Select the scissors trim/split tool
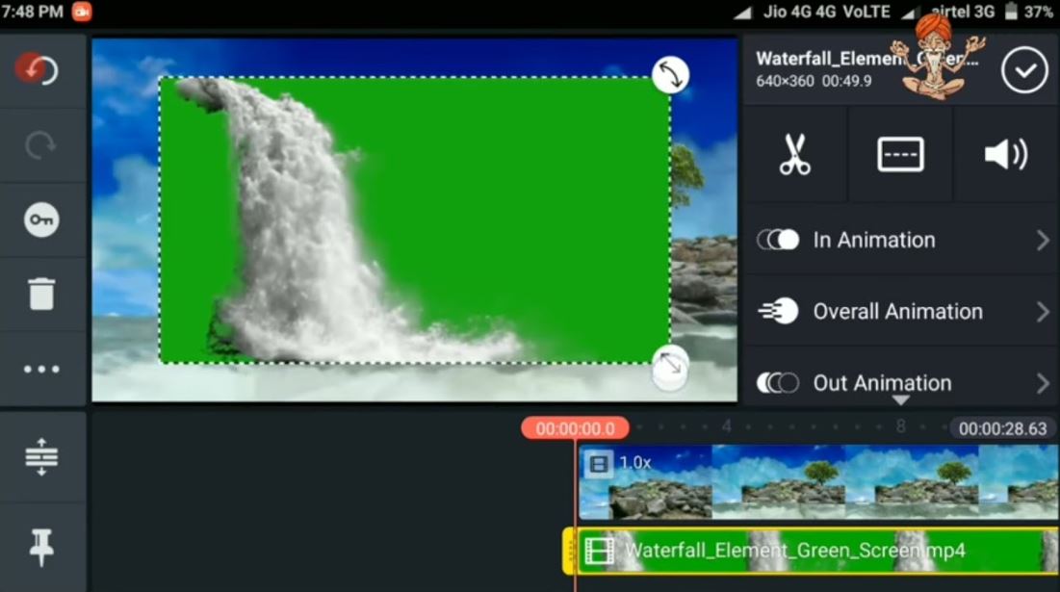Viewport: 1060px width, 592px height. 794,154
